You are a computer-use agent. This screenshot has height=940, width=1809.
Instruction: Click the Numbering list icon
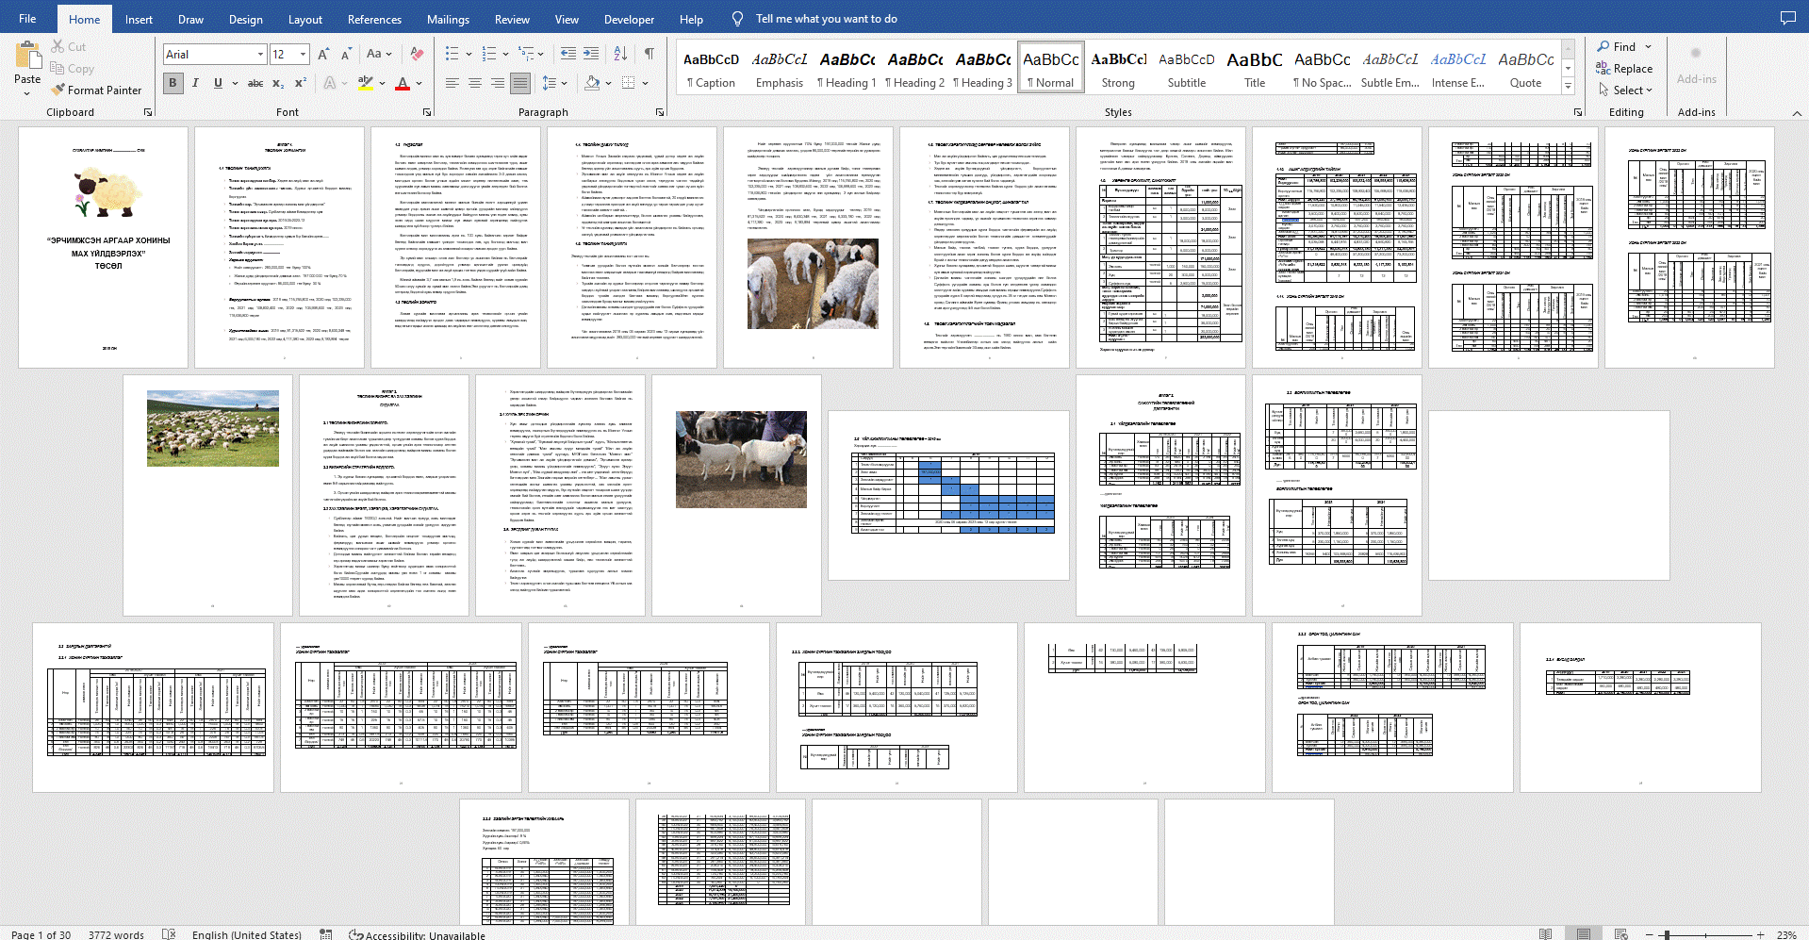[x=488, y=54]
